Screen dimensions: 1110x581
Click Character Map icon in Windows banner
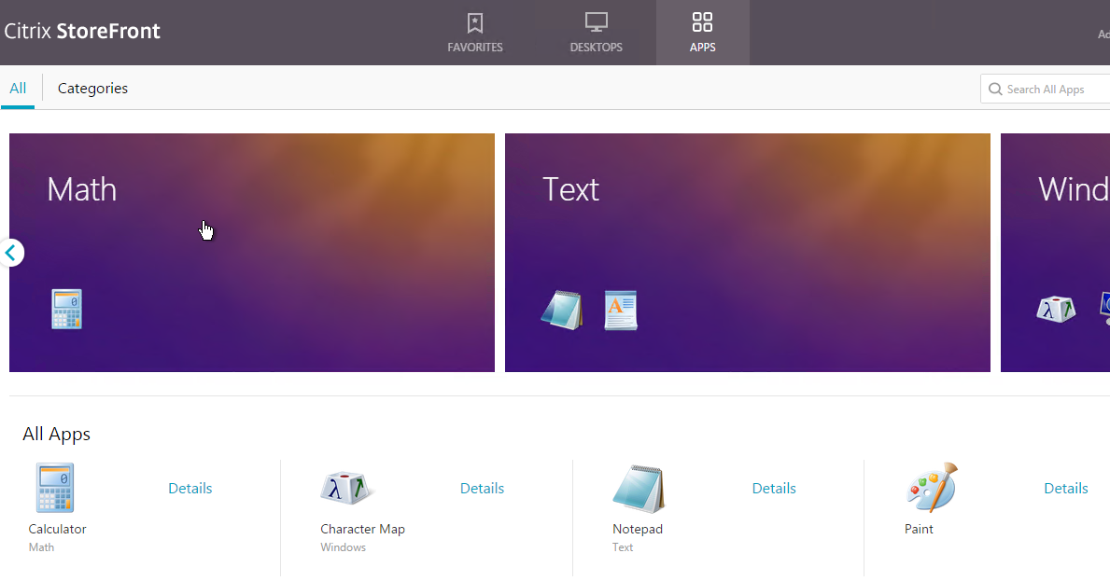tap(1056, 309)
